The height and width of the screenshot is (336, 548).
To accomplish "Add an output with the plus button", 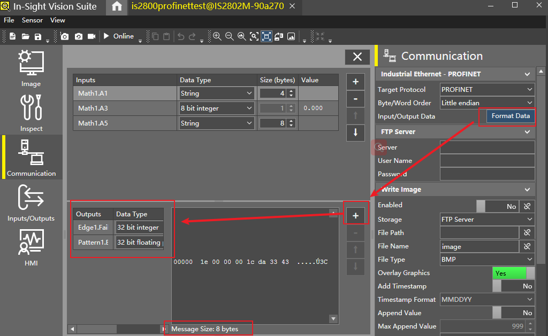I will [355, 215].
